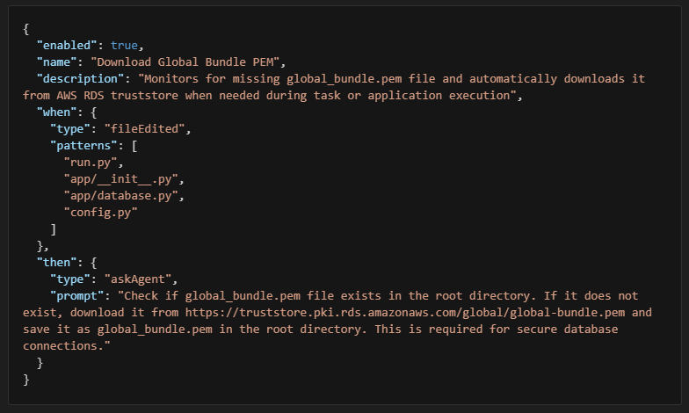Viewport: 689px width, 413px height.
Task: Click the "name" key
Action: click(x=56, y=62)
